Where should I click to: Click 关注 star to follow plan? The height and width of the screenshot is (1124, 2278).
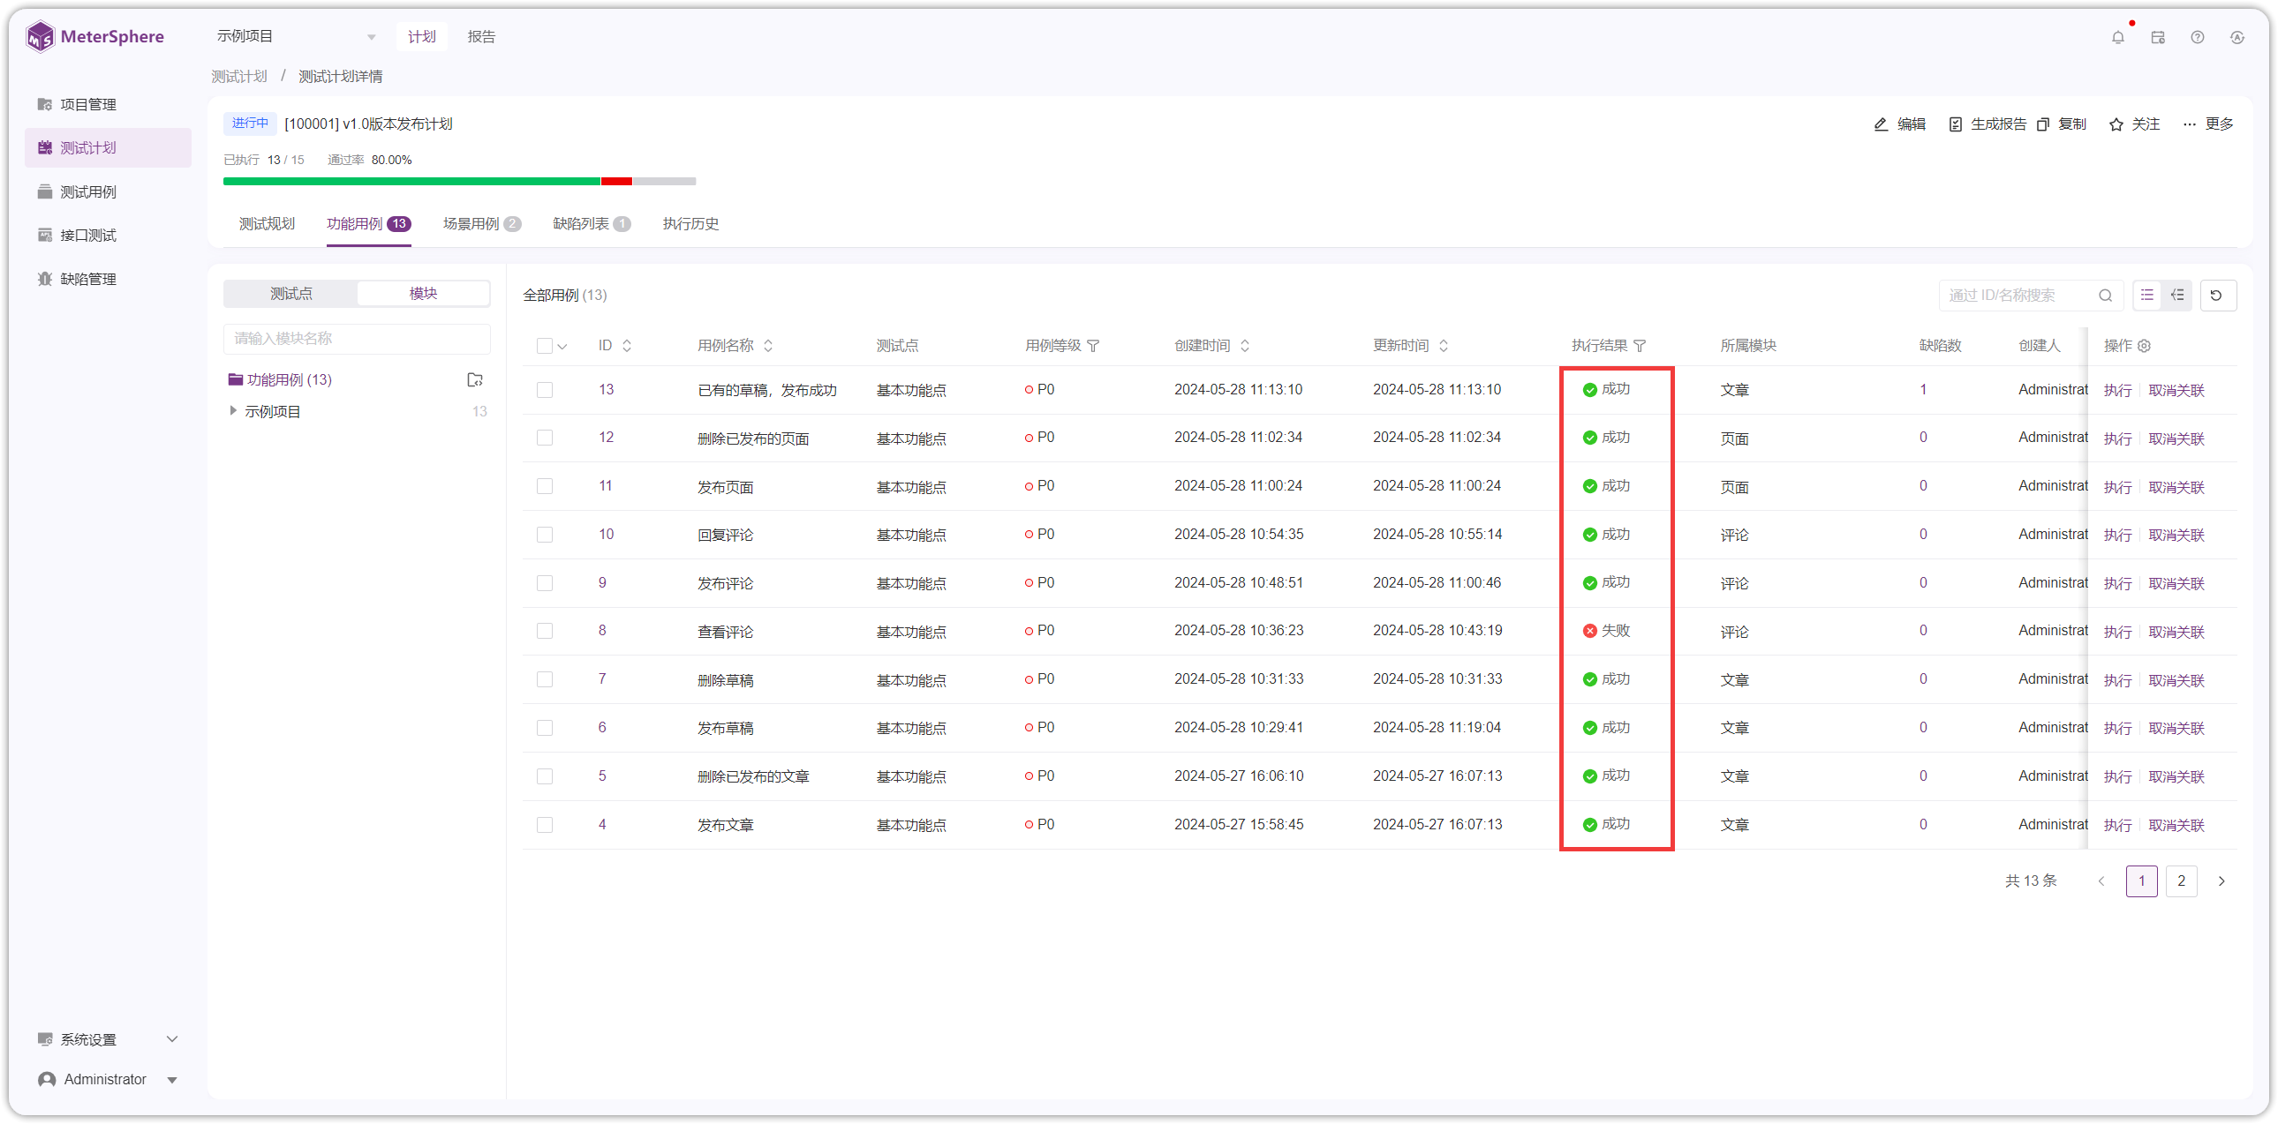click(x=2134, y=124)
